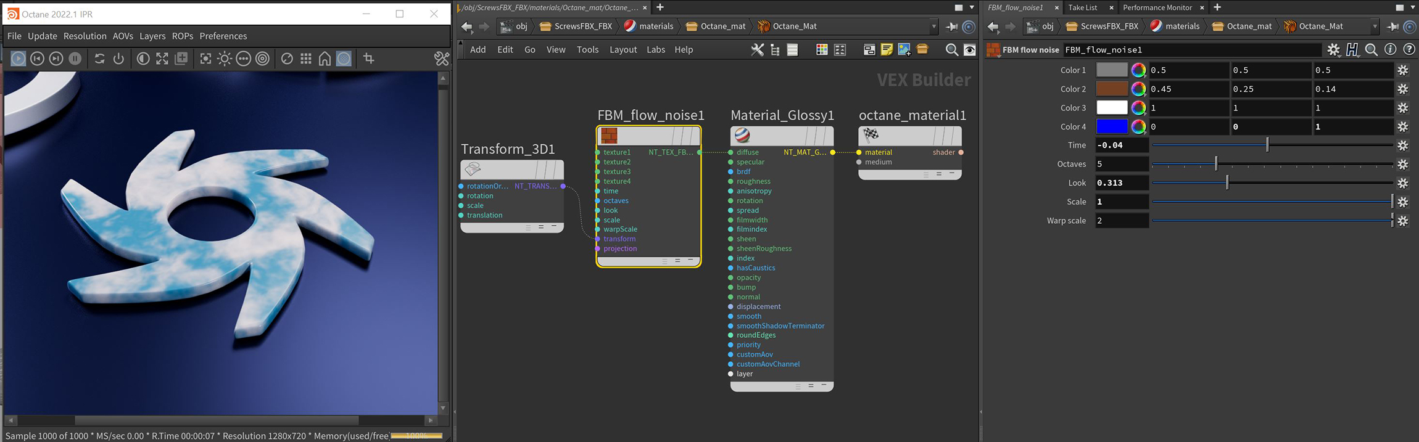Click the magnifier icon in network toolbar
This screenshot has width=1419, height=442.
(951, 50)
